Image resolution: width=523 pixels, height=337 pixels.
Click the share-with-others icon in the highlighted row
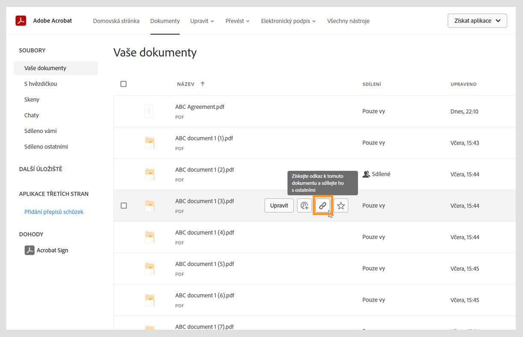(304, 205)
